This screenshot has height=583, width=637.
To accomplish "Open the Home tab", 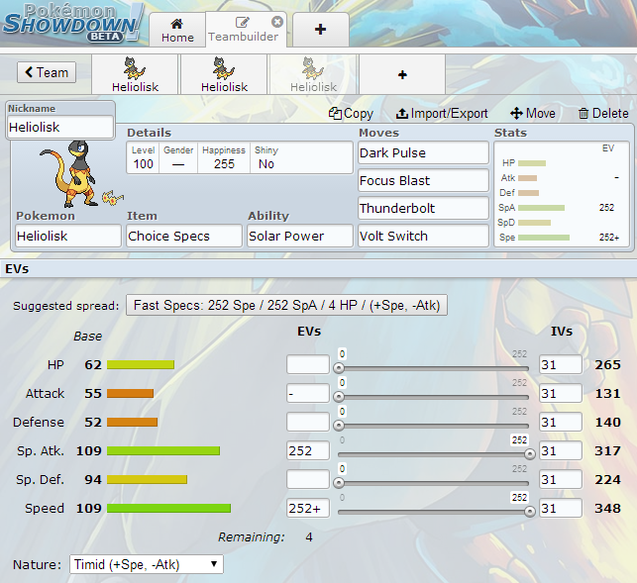I will (177, 30).
